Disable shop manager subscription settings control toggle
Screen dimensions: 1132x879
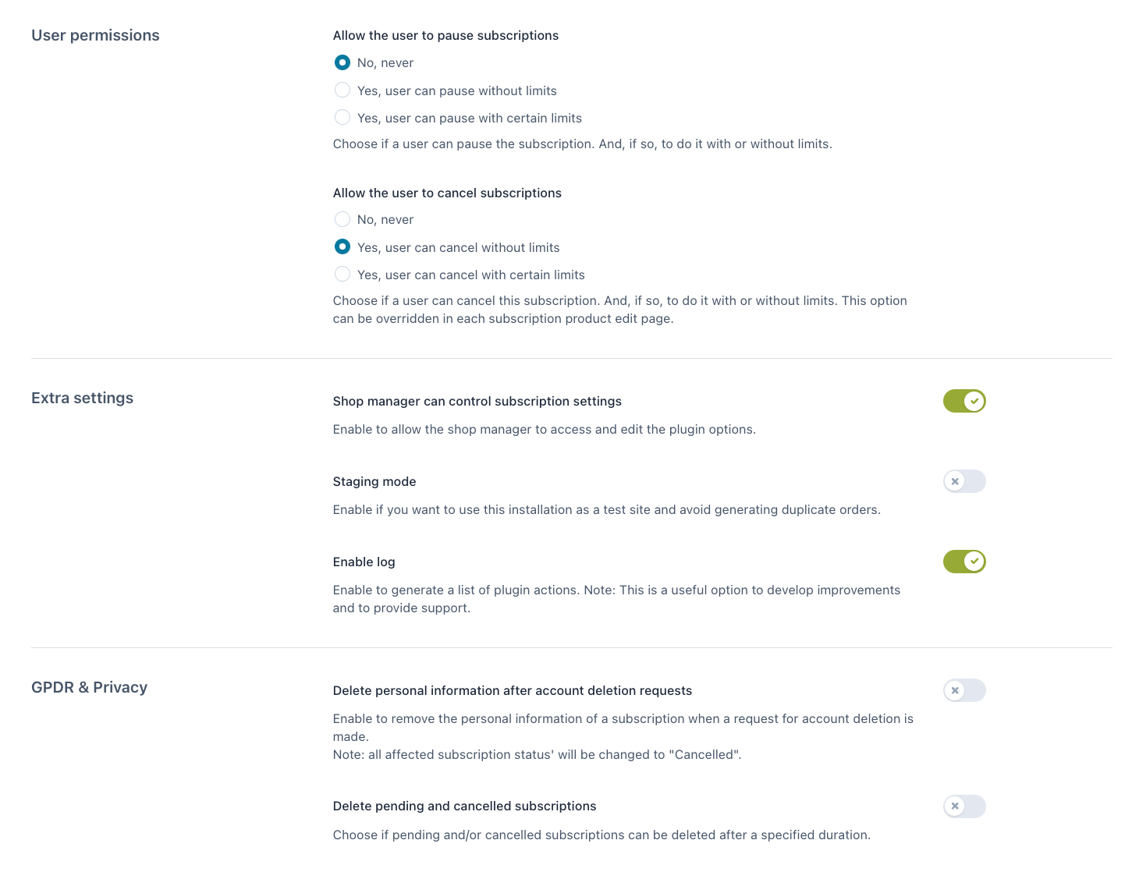point(964,401)
